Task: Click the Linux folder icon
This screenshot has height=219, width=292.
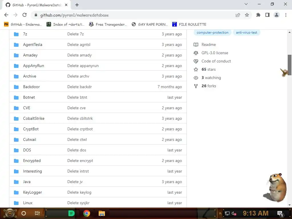Action: click(16, 203)
